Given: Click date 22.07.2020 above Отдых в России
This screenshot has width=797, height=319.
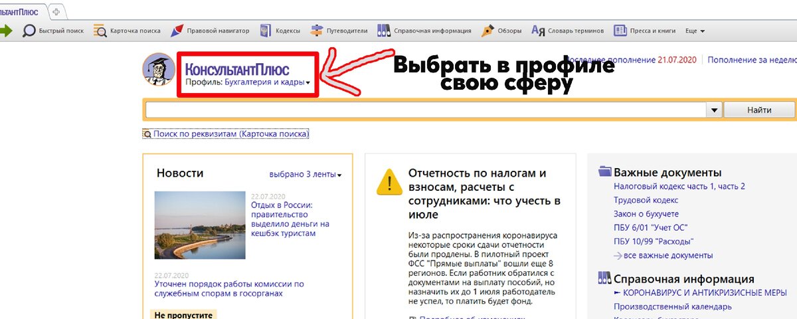Looking at the screenshot, I should point(268,197).
